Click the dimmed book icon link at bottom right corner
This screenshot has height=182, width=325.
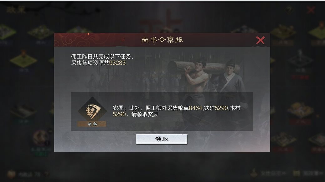click(297, 173)
